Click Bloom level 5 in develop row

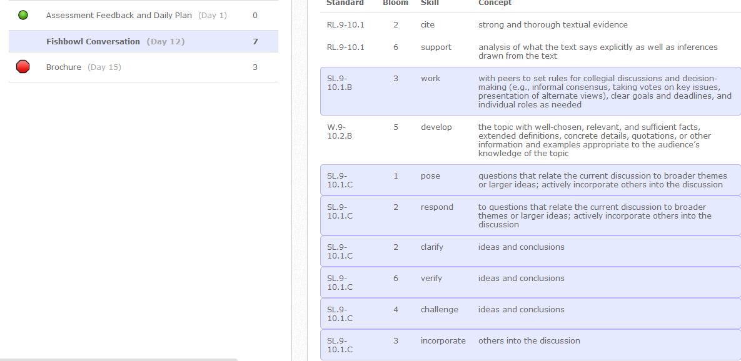[x=396, y=127]
